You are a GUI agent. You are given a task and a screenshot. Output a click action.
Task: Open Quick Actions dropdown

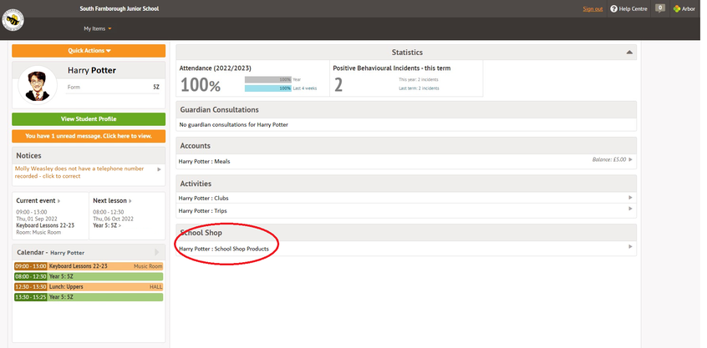pos(89,51)
